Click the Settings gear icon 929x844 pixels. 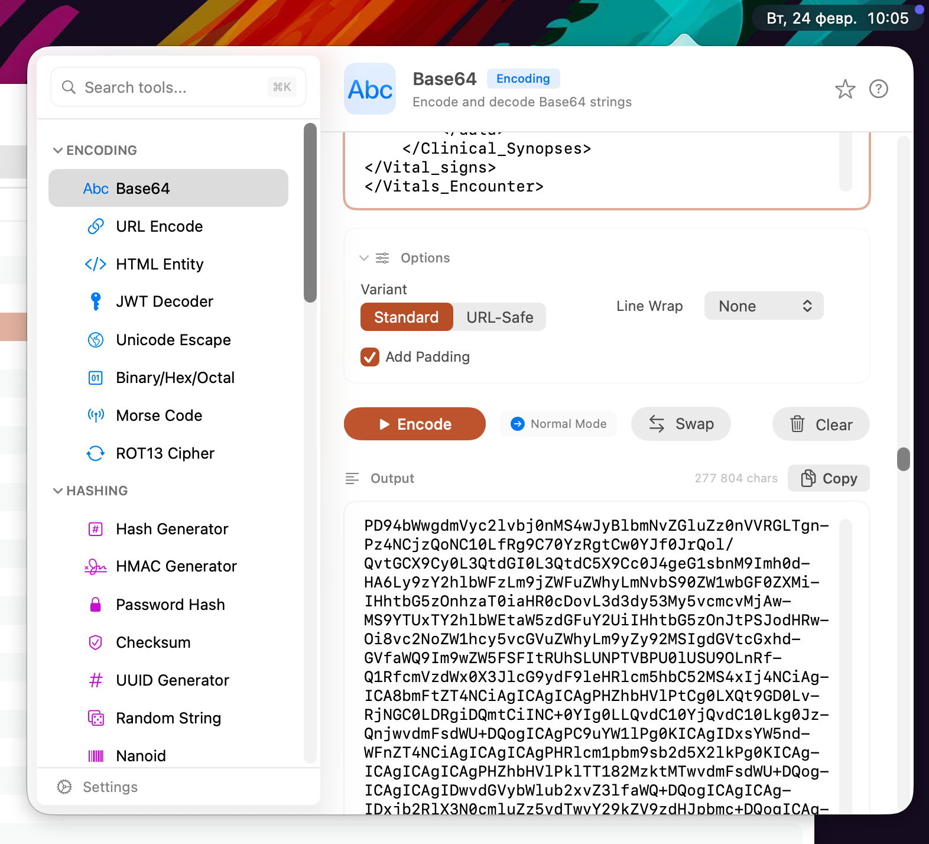pyautogui.click(x=64, y=787)
